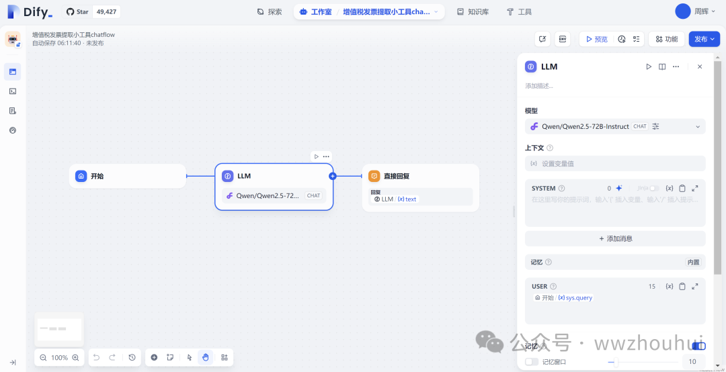Open monitoring dashboard icon in sidebar
Screen dimensions: 726x372
point(13,130)
